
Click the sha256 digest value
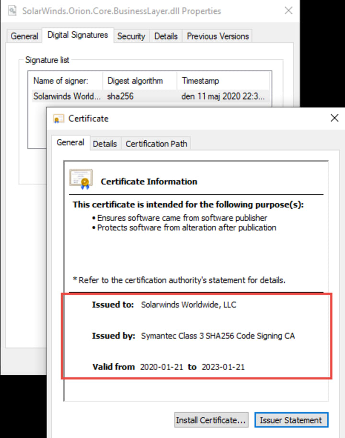coord(120,96)
